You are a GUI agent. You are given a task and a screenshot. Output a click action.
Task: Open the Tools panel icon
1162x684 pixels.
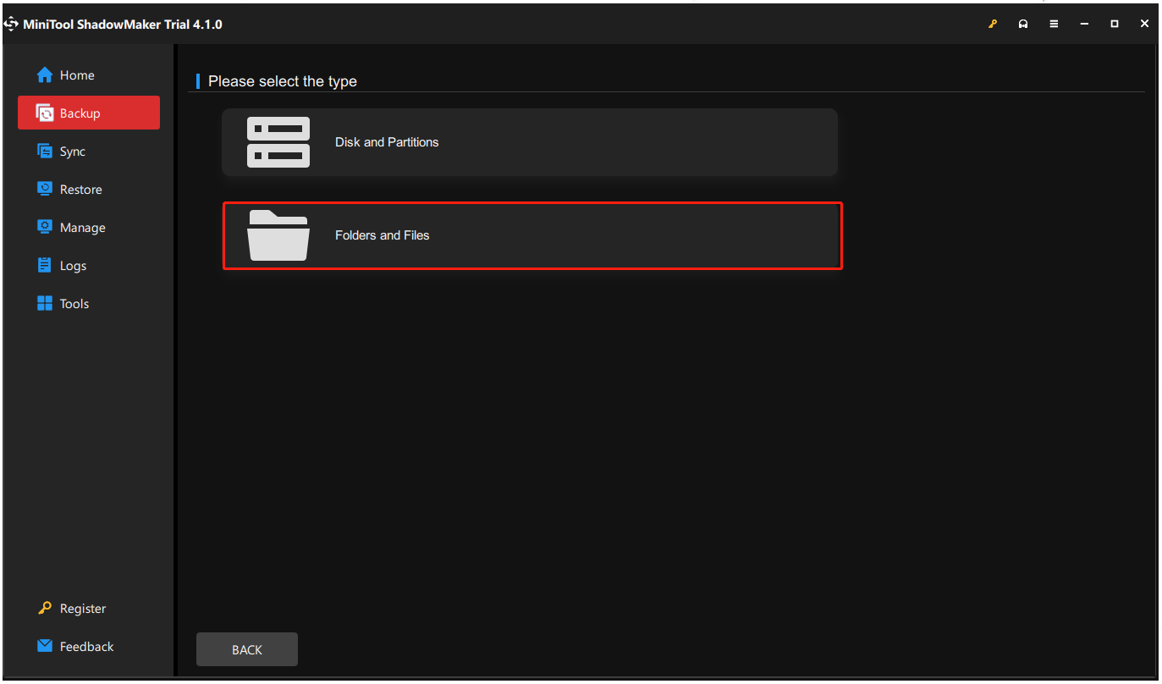(43, 303)
